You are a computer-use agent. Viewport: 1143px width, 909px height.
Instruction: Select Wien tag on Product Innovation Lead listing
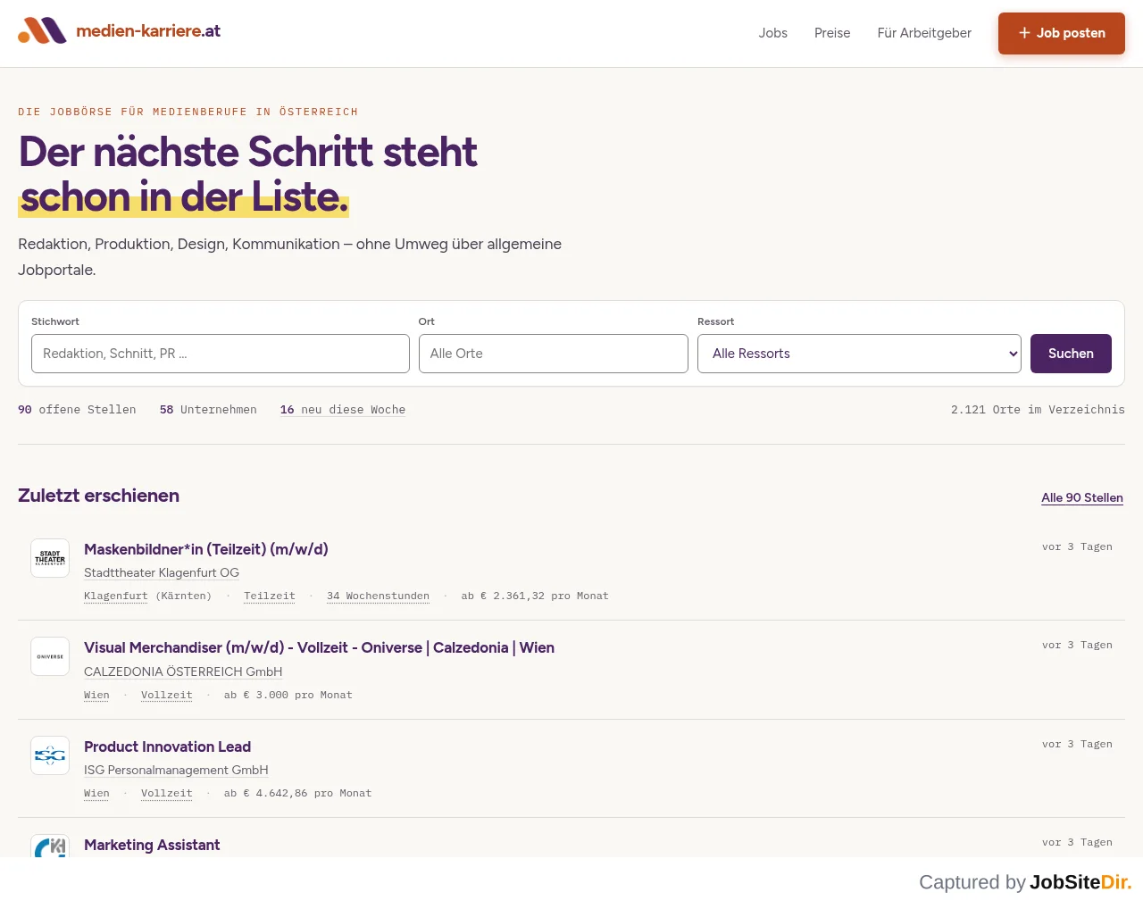point(96,794)
